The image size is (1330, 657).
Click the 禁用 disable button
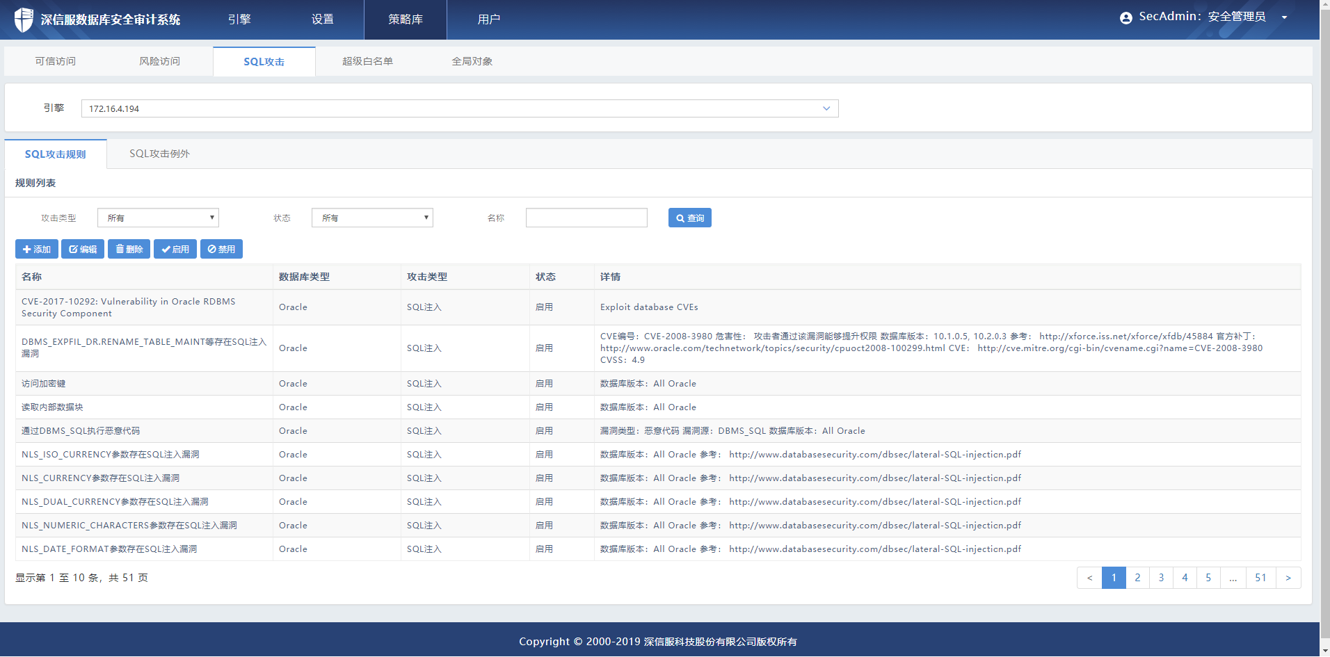pos(221,249)
